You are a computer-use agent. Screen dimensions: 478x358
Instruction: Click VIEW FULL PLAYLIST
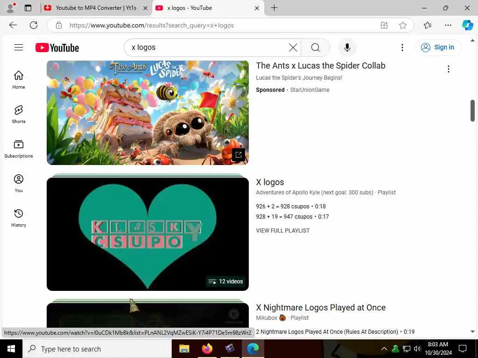pos(282,231)
